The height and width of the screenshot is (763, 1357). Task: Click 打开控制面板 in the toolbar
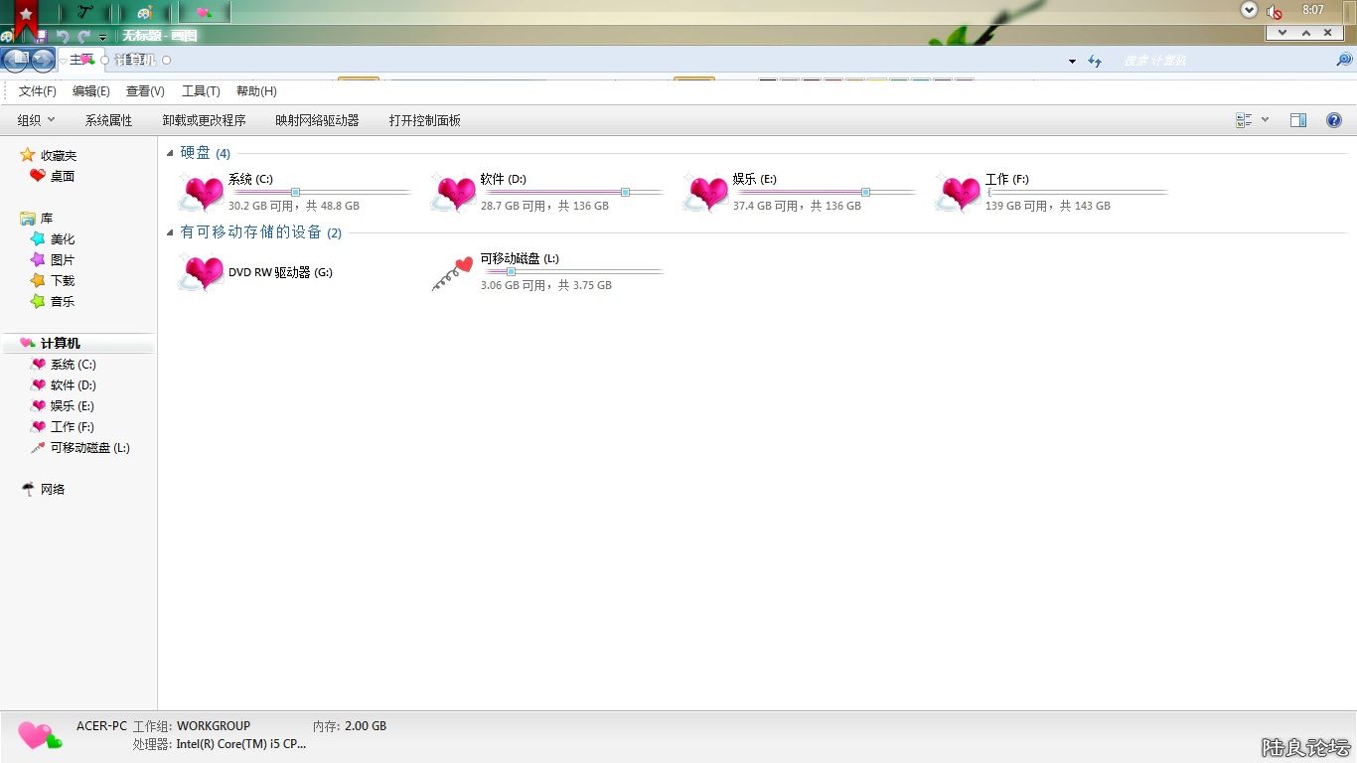[424, 120]
